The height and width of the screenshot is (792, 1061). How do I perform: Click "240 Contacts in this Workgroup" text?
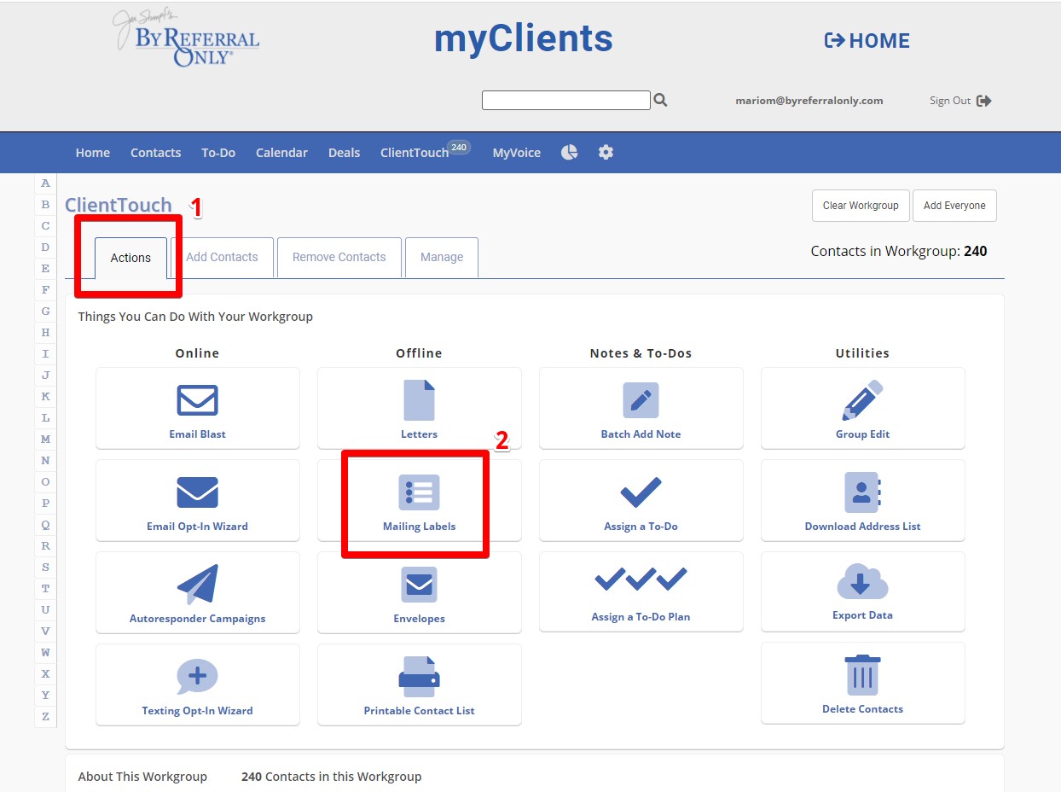[x=331, y=777]
